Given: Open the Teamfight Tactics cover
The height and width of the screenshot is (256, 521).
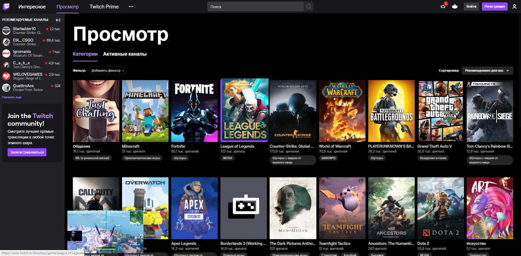Looking at the screenshot, I should [x=342, y=208].
